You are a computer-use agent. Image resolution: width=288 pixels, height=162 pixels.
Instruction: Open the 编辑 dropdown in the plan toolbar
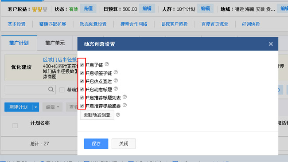tap(52, 107)
